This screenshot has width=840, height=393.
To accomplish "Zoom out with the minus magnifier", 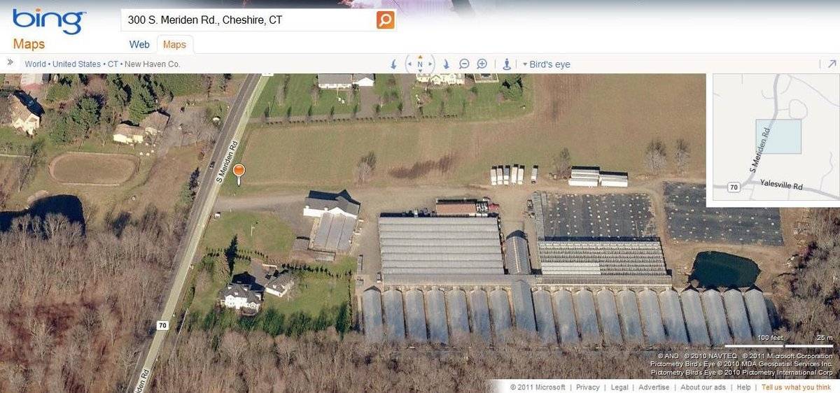I will [x=464, y=64].
